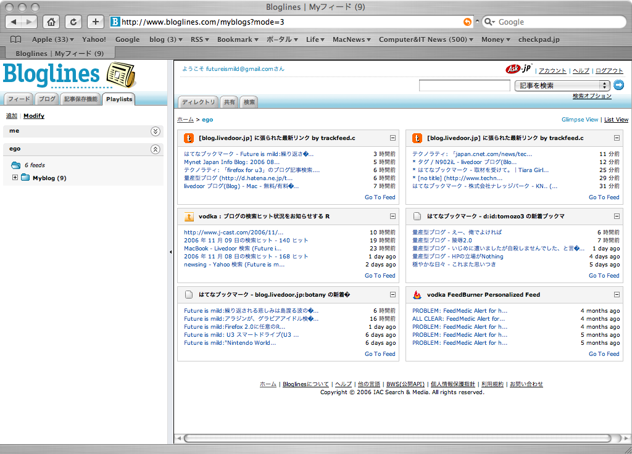This screenshot has height=454, width=632.
Task: Click the browser back arrow button
Action: pyautogui.click(x=14, y=22)
